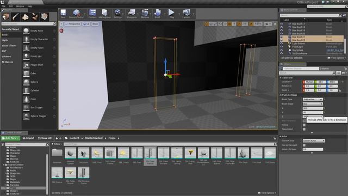Screen dimensions: 348x196
Task: Toggle the Hollow checkbox in Brush Settings
Action: [304, 125]
